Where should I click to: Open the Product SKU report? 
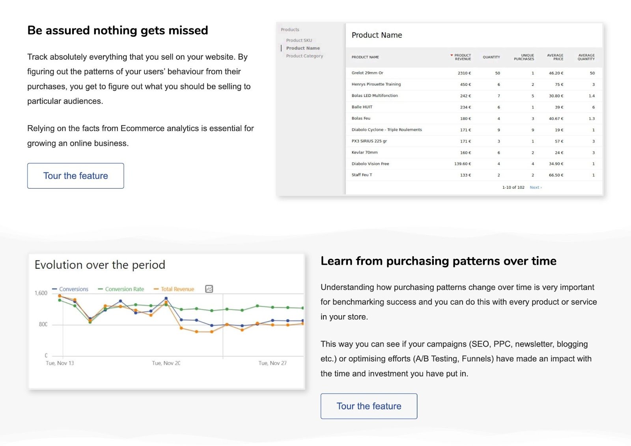click(x=299, y=40)
